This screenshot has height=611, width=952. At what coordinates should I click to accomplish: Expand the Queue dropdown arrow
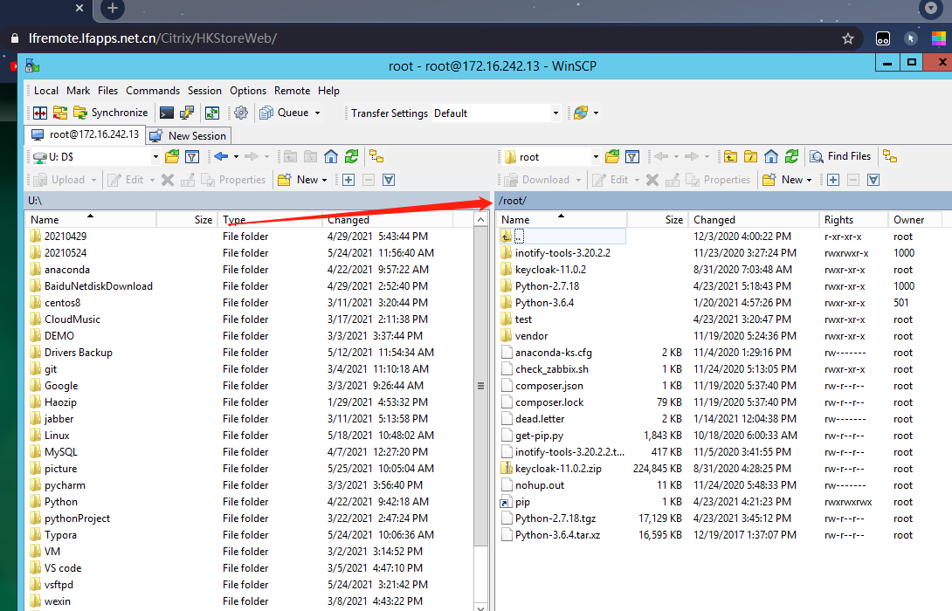[318, 113]
